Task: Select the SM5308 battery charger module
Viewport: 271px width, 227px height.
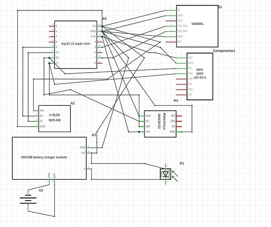Action: point(49,158)
